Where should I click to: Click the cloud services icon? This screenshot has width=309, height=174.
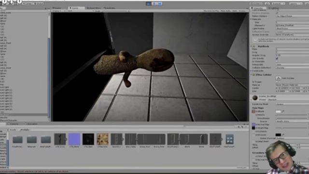pos(267,3)
